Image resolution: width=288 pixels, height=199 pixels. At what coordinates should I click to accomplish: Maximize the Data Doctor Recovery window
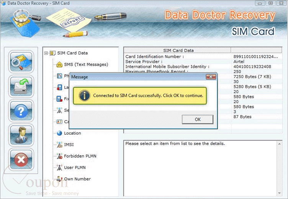pyautogui.click(x=270, y=3)
